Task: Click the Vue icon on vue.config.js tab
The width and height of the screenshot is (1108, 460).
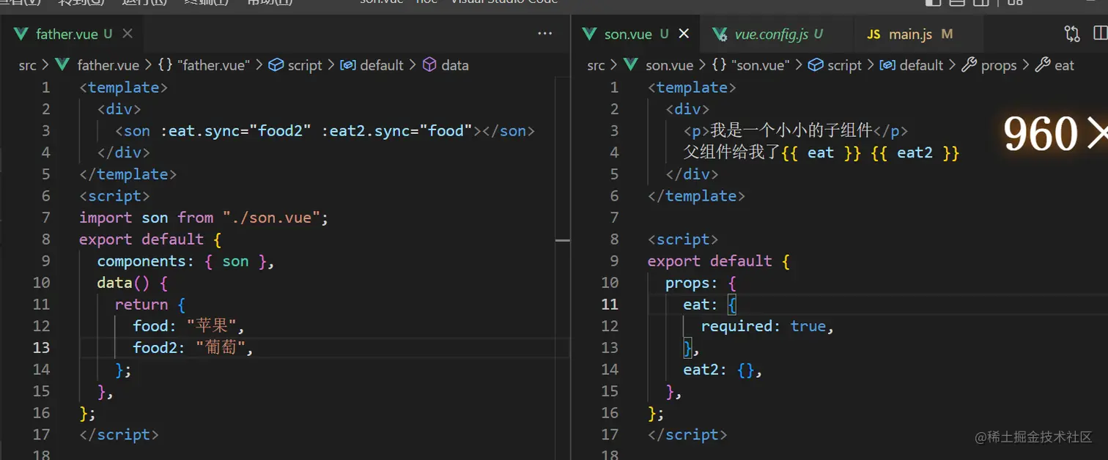Action: (x=721, y=34)
